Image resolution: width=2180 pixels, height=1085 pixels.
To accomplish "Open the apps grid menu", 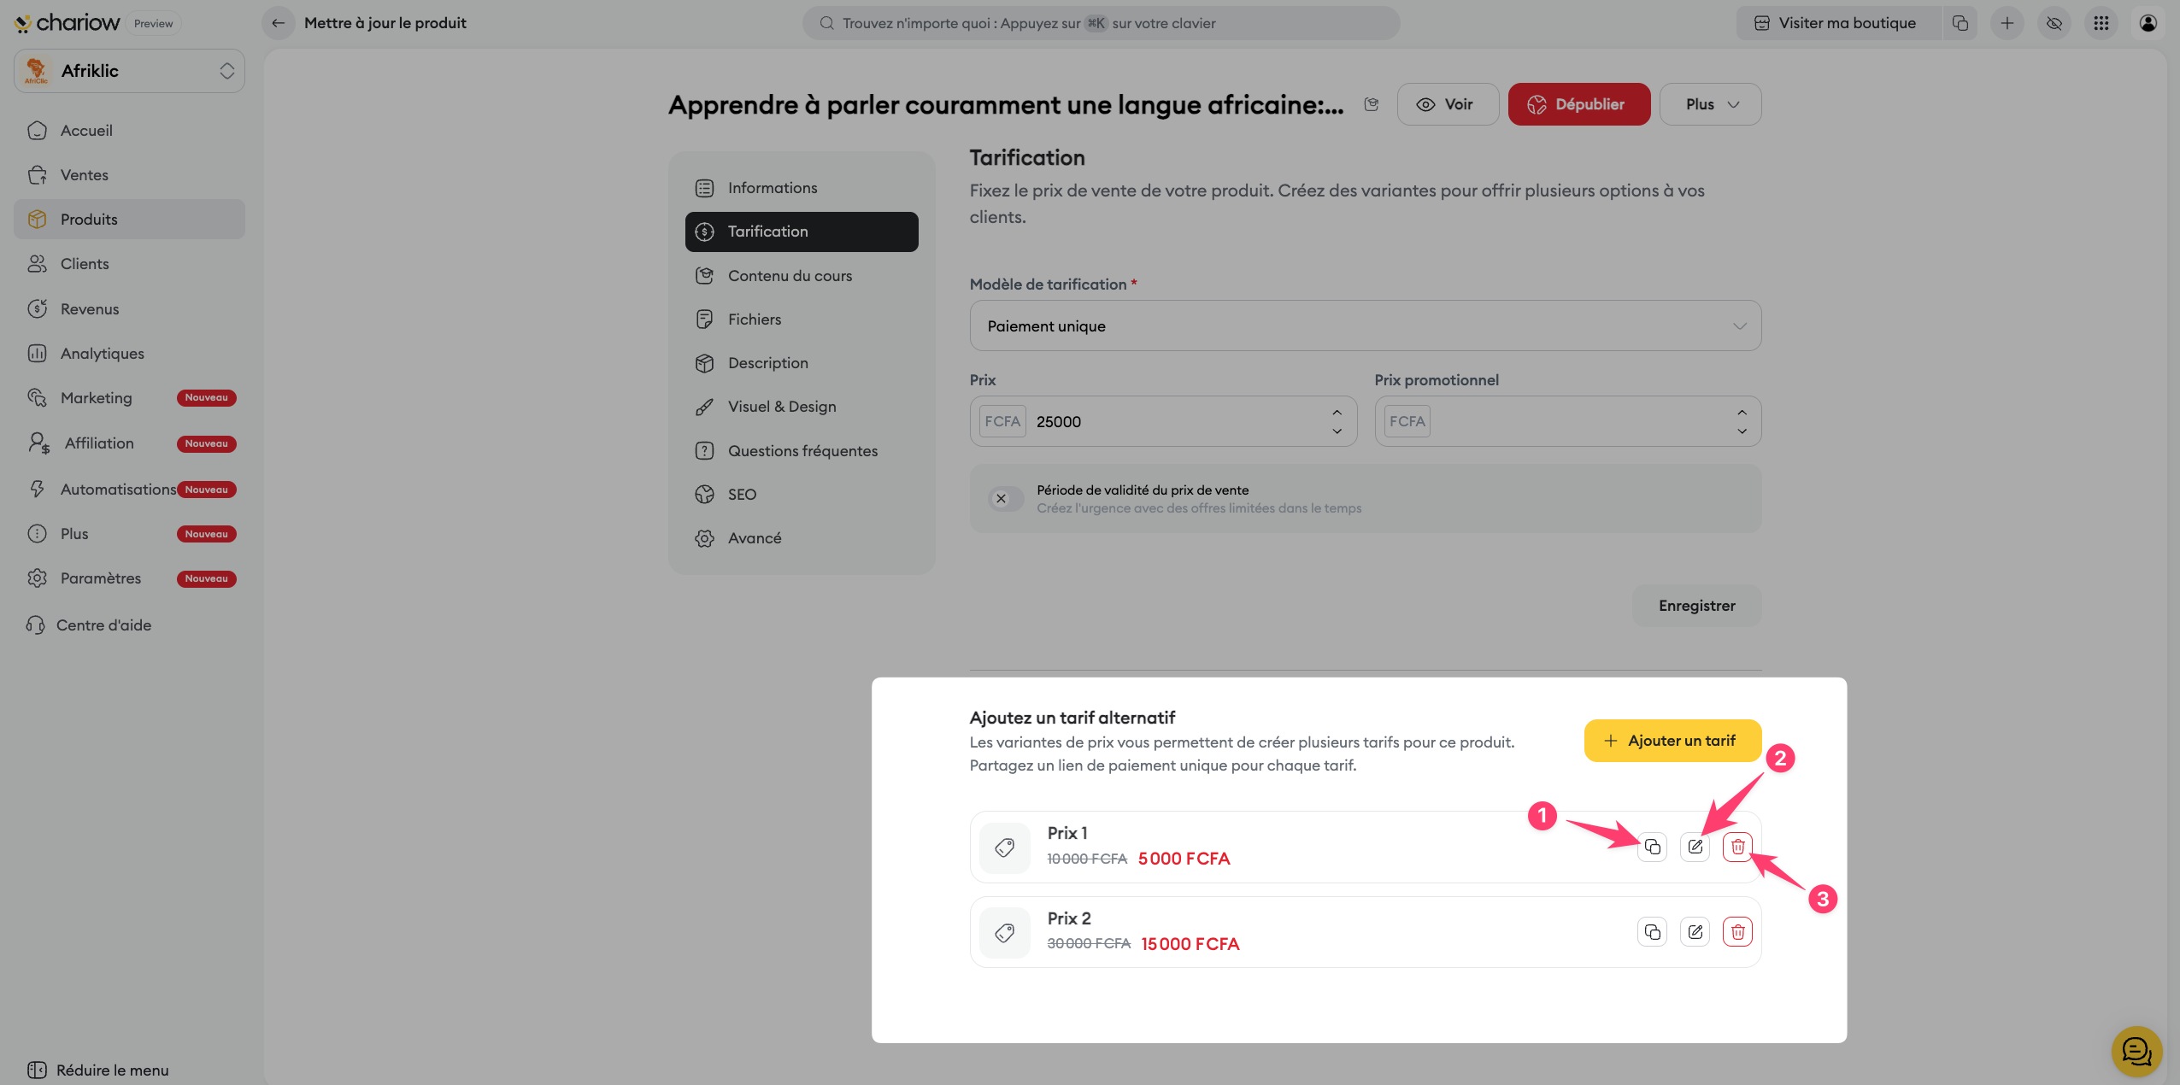I will [x=2101, y=23].
